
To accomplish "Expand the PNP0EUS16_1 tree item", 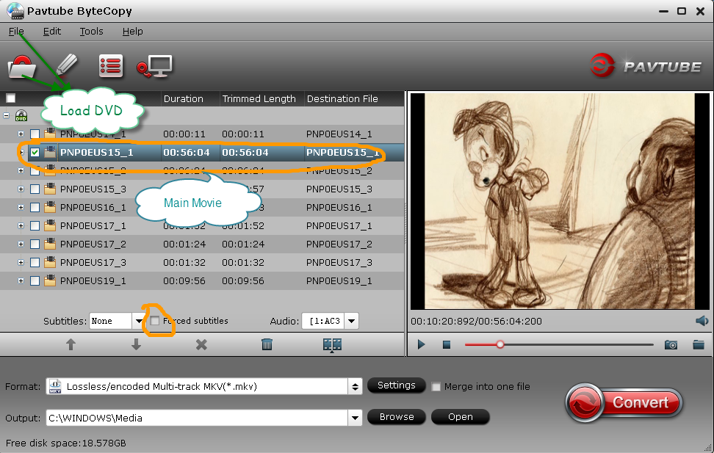I will coord(21,207).
